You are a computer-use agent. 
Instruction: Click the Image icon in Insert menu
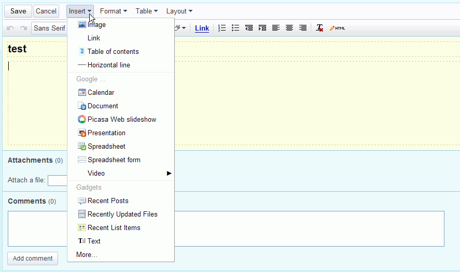tap(82, 24)
